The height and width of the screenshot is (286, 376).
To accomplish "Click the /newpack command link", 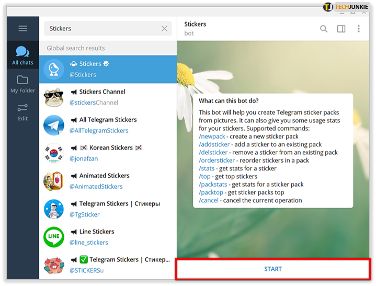I will click(x=213, y=136).
